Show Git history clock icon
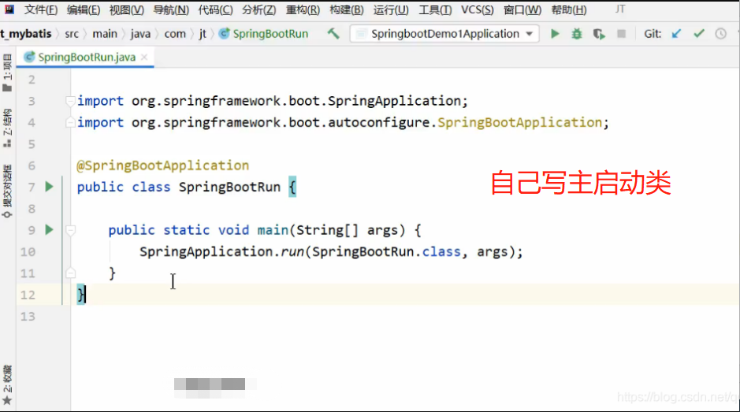Image resolution: width=740 pixels, height=412 pixels. point(720,34)
